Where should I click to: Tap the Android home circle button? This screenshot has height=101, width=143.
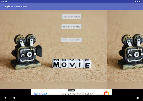click(14, 98)
